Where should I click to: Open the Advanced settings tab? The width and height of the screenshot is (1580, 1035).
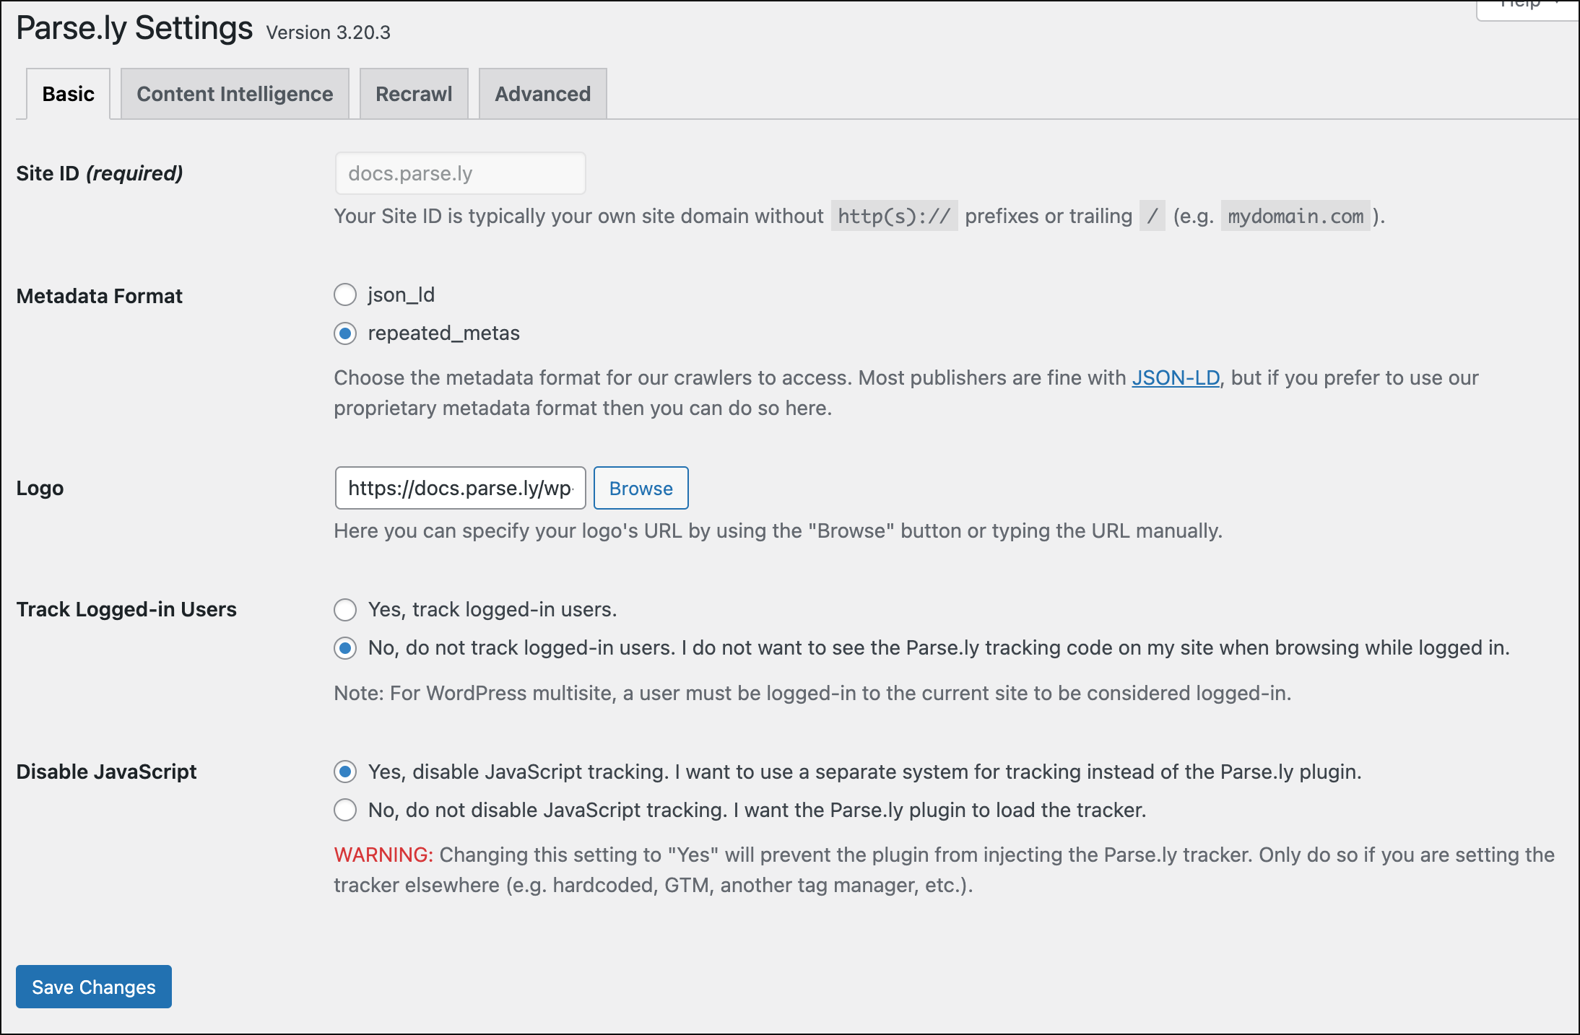pos(542,94)
